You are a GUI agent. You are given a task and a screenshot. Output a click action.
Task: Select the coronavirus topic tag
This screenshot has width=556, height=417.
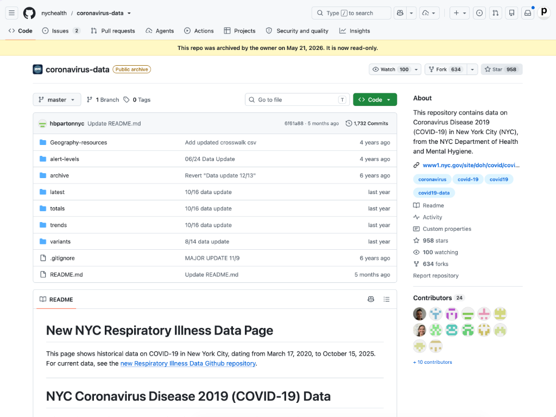pyautogui.click(x=432, y=179)
